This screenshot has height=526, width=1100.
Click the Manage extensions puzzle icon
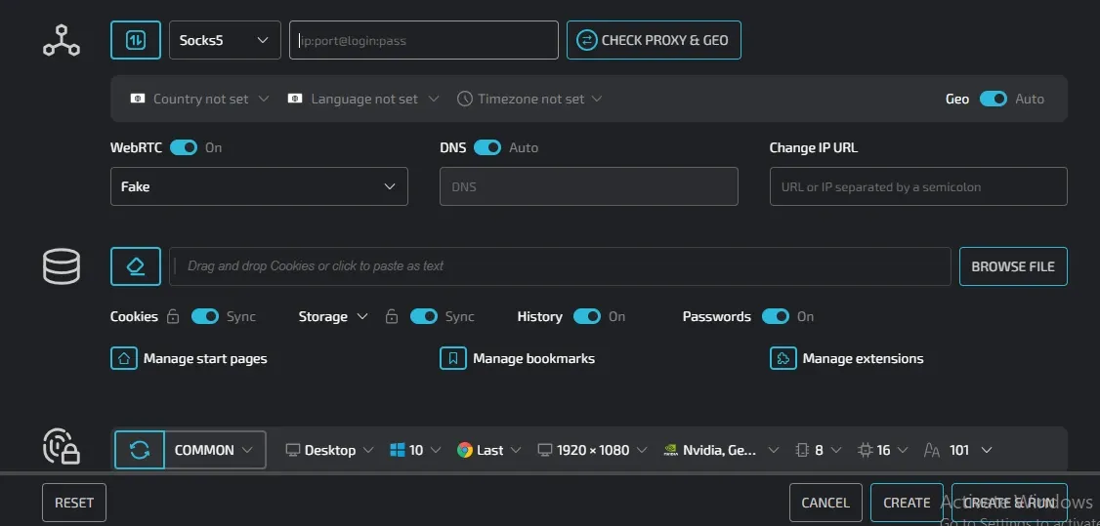(x=783, y=358)
